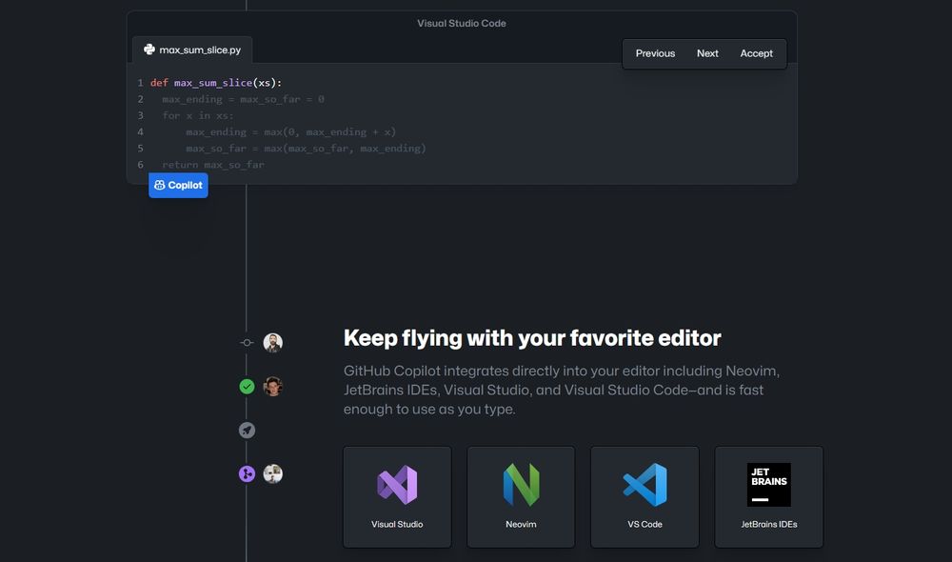This screenshot has height=562, width=952.
Task: Click the Python icon on the file tab
Action: pyautogui.click(x=149, y=50)
